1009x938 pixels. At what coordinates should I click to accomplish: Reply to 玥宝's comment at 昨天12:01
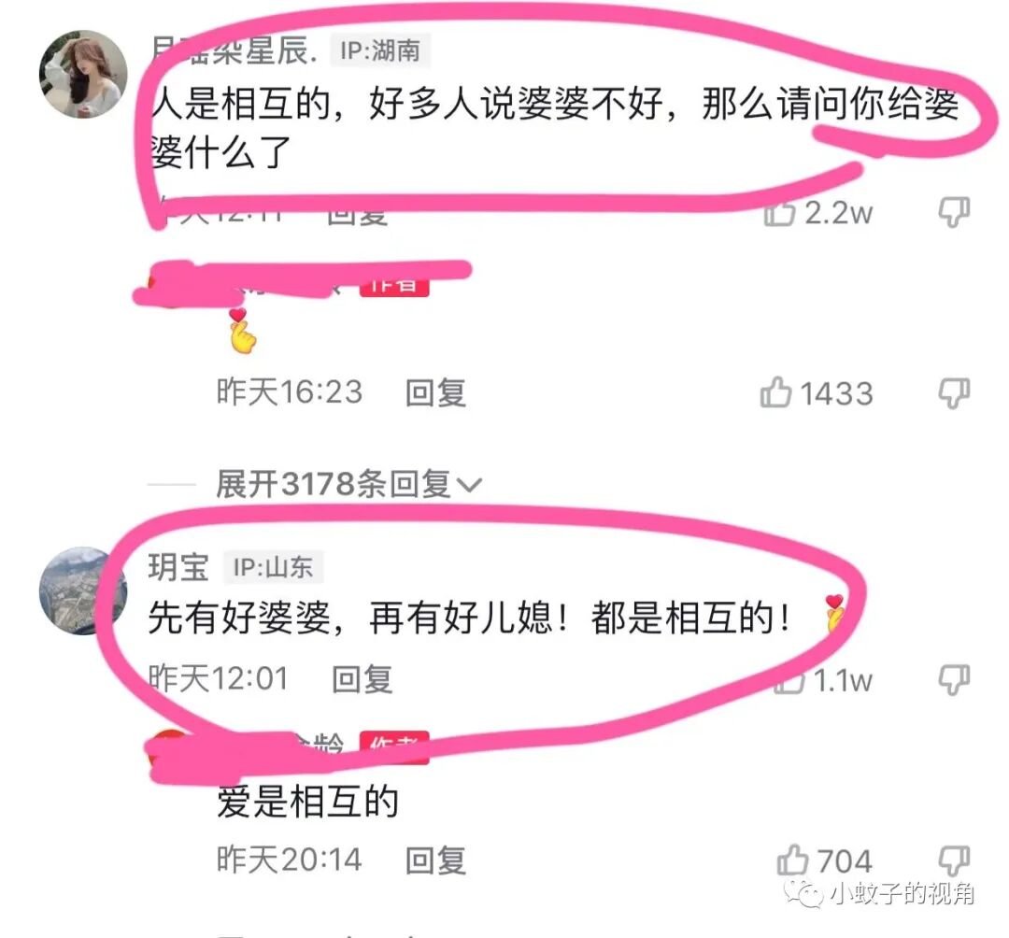click(x=362, y=679)
